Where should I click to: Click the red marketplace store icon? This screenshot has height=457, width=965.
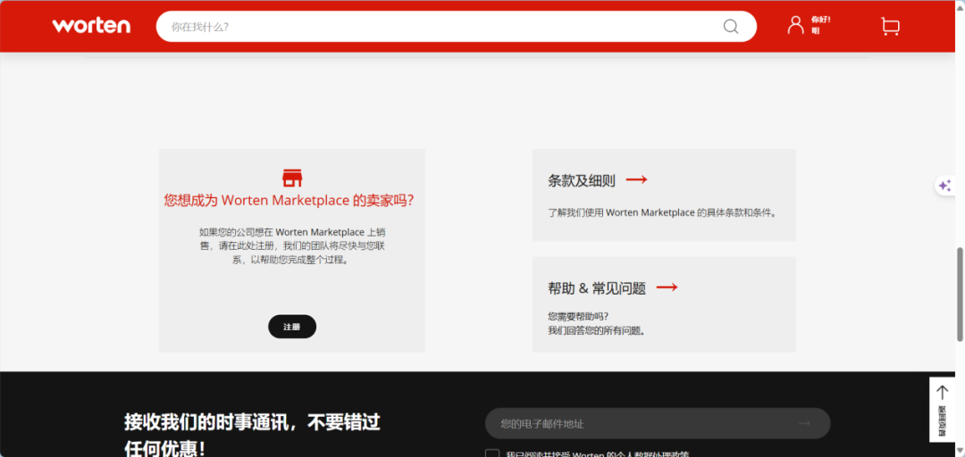tap(292, 177)
